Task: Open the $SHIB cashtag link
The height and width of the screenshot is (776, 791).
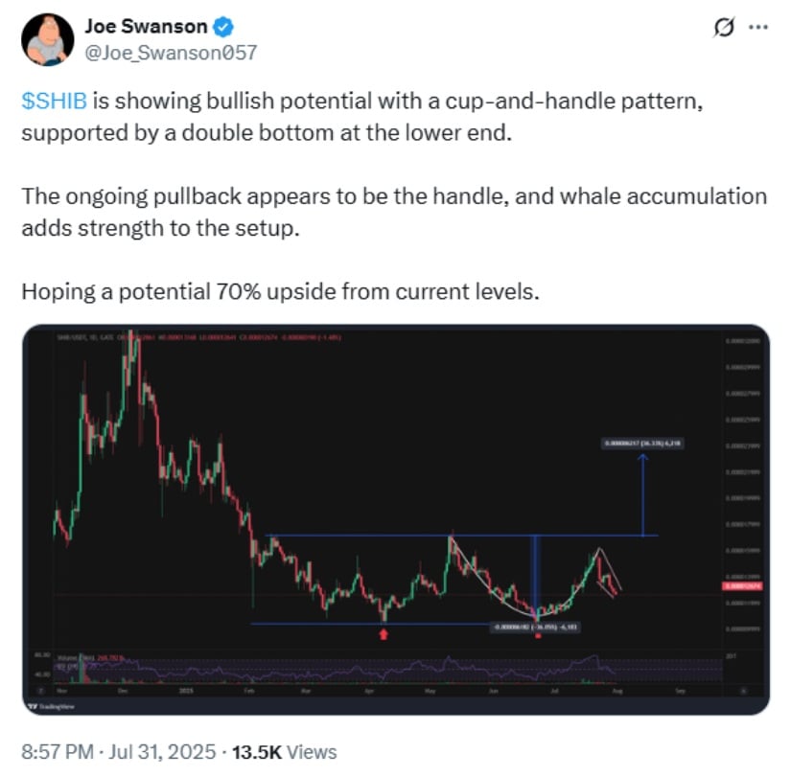Action: coord(54,101)
